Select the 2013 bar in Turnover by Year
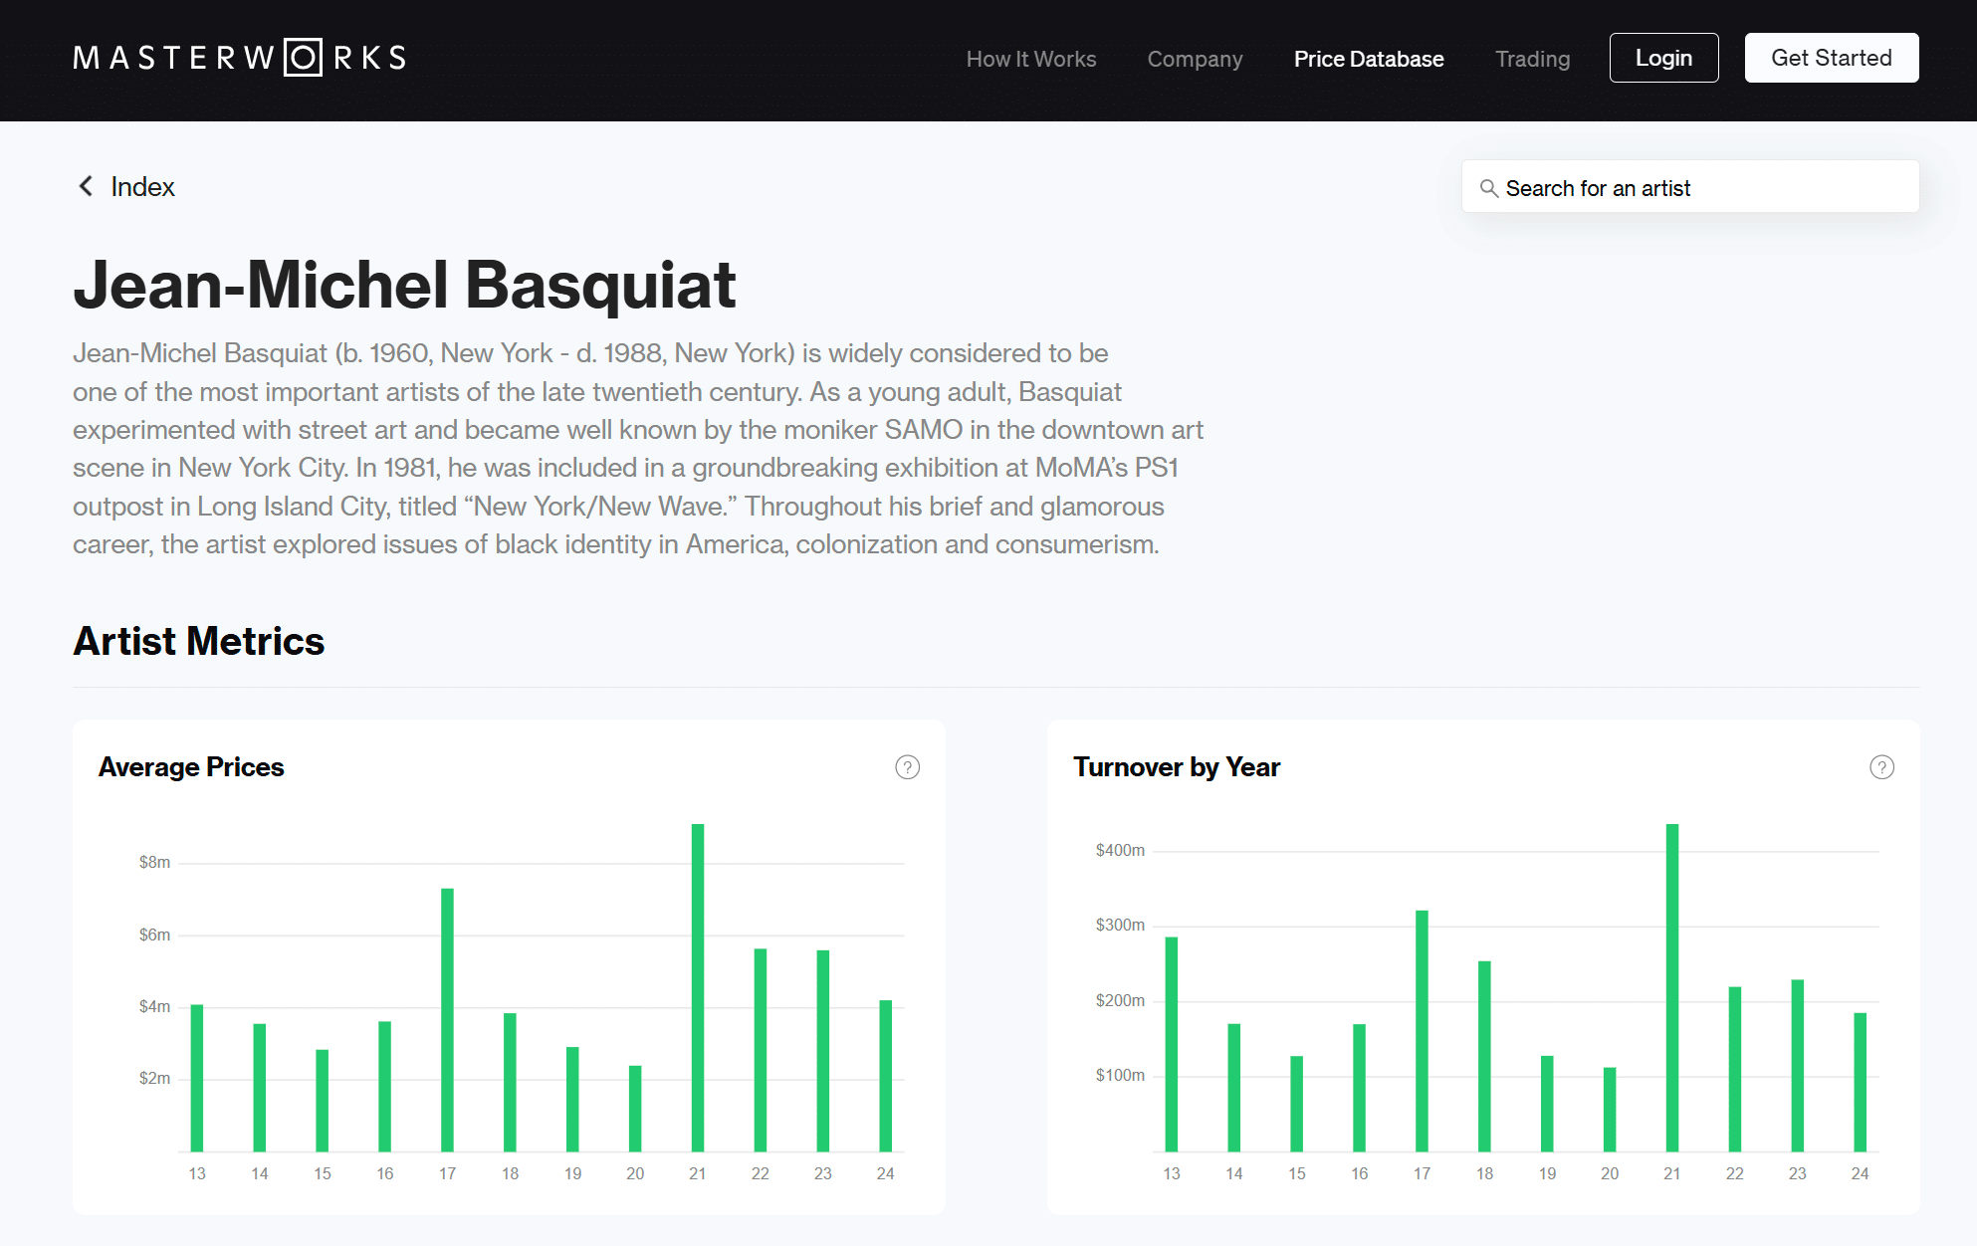The width and height of the screenshot is (1977, 1246). 1172,1044
